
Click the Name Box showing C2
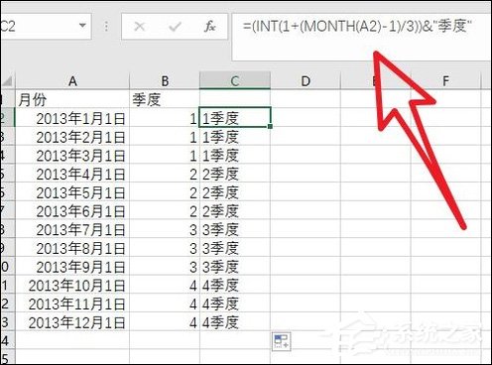click(46, 26)
